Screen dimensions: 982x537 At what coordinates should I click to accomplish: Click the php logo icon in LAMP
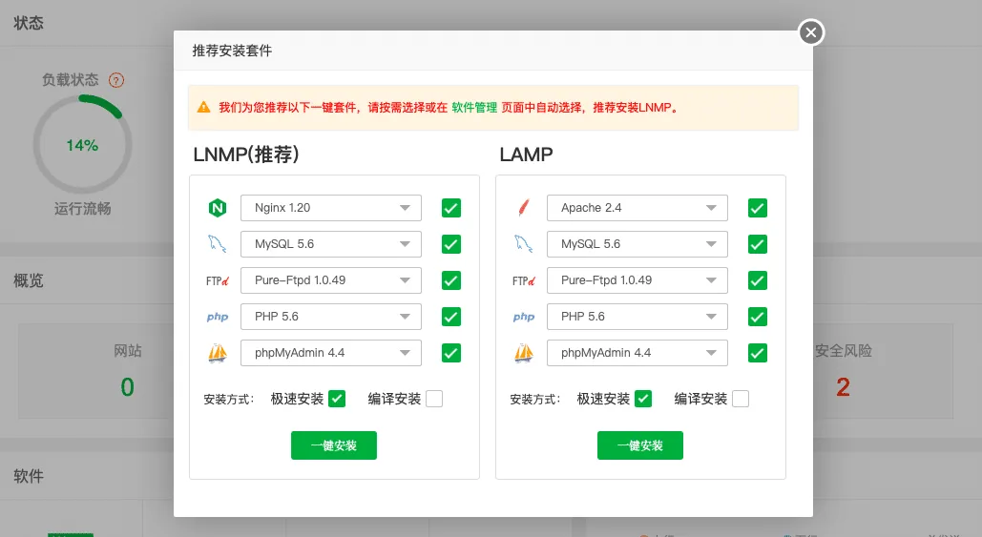(x=524, y=317)
